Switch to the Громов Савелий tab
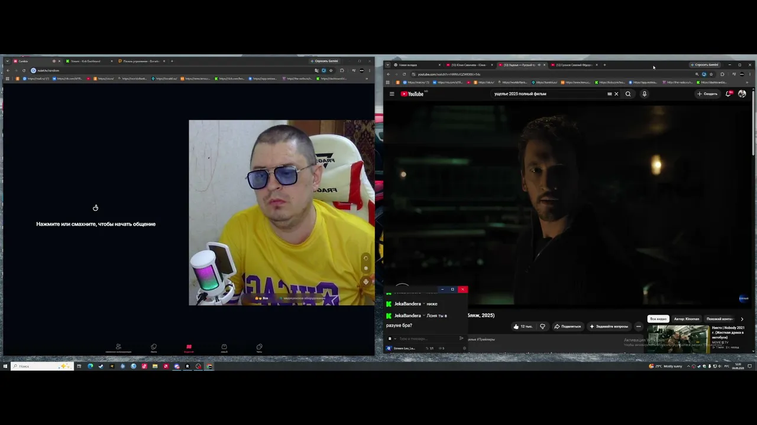757x425 pixels. [x=574, y=65]
